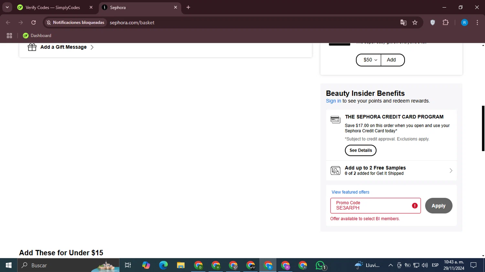The height and width of the screenshot is (272, 485).
Task: Select the Sephora browser tab
Action: (x=139, y=7)
